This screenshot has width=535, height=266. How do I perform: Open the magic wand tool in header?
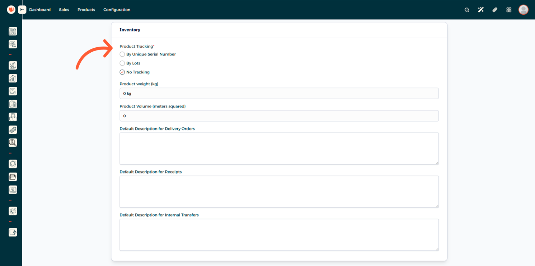pos(481,10)
